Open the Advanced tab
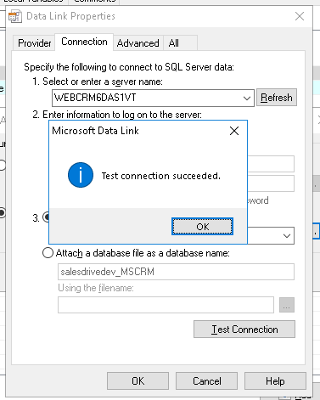The image size is (320, 400). (138, 43)
